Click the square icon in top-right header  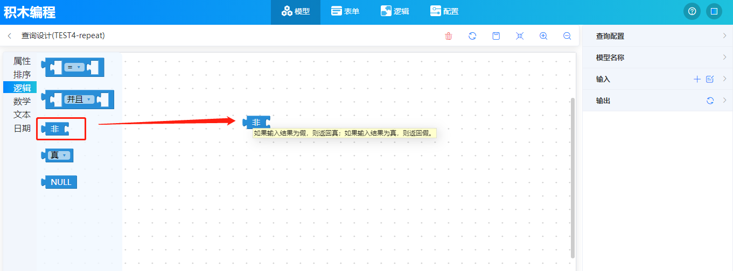pyautogui.click(x=714, y=11)
